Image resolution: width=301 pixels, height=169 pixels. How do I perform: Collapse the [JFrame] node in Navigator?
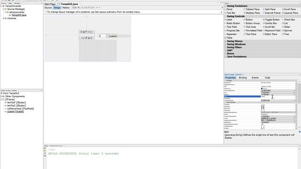(1, 100)
